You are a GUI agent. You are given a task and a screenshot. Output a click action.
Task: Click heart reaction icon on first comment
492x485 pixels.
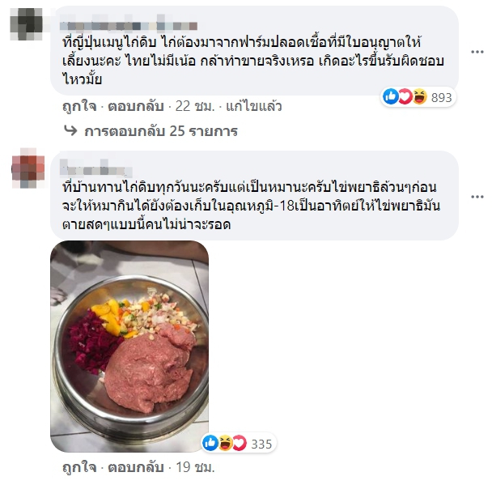click(x=405, y=96)
